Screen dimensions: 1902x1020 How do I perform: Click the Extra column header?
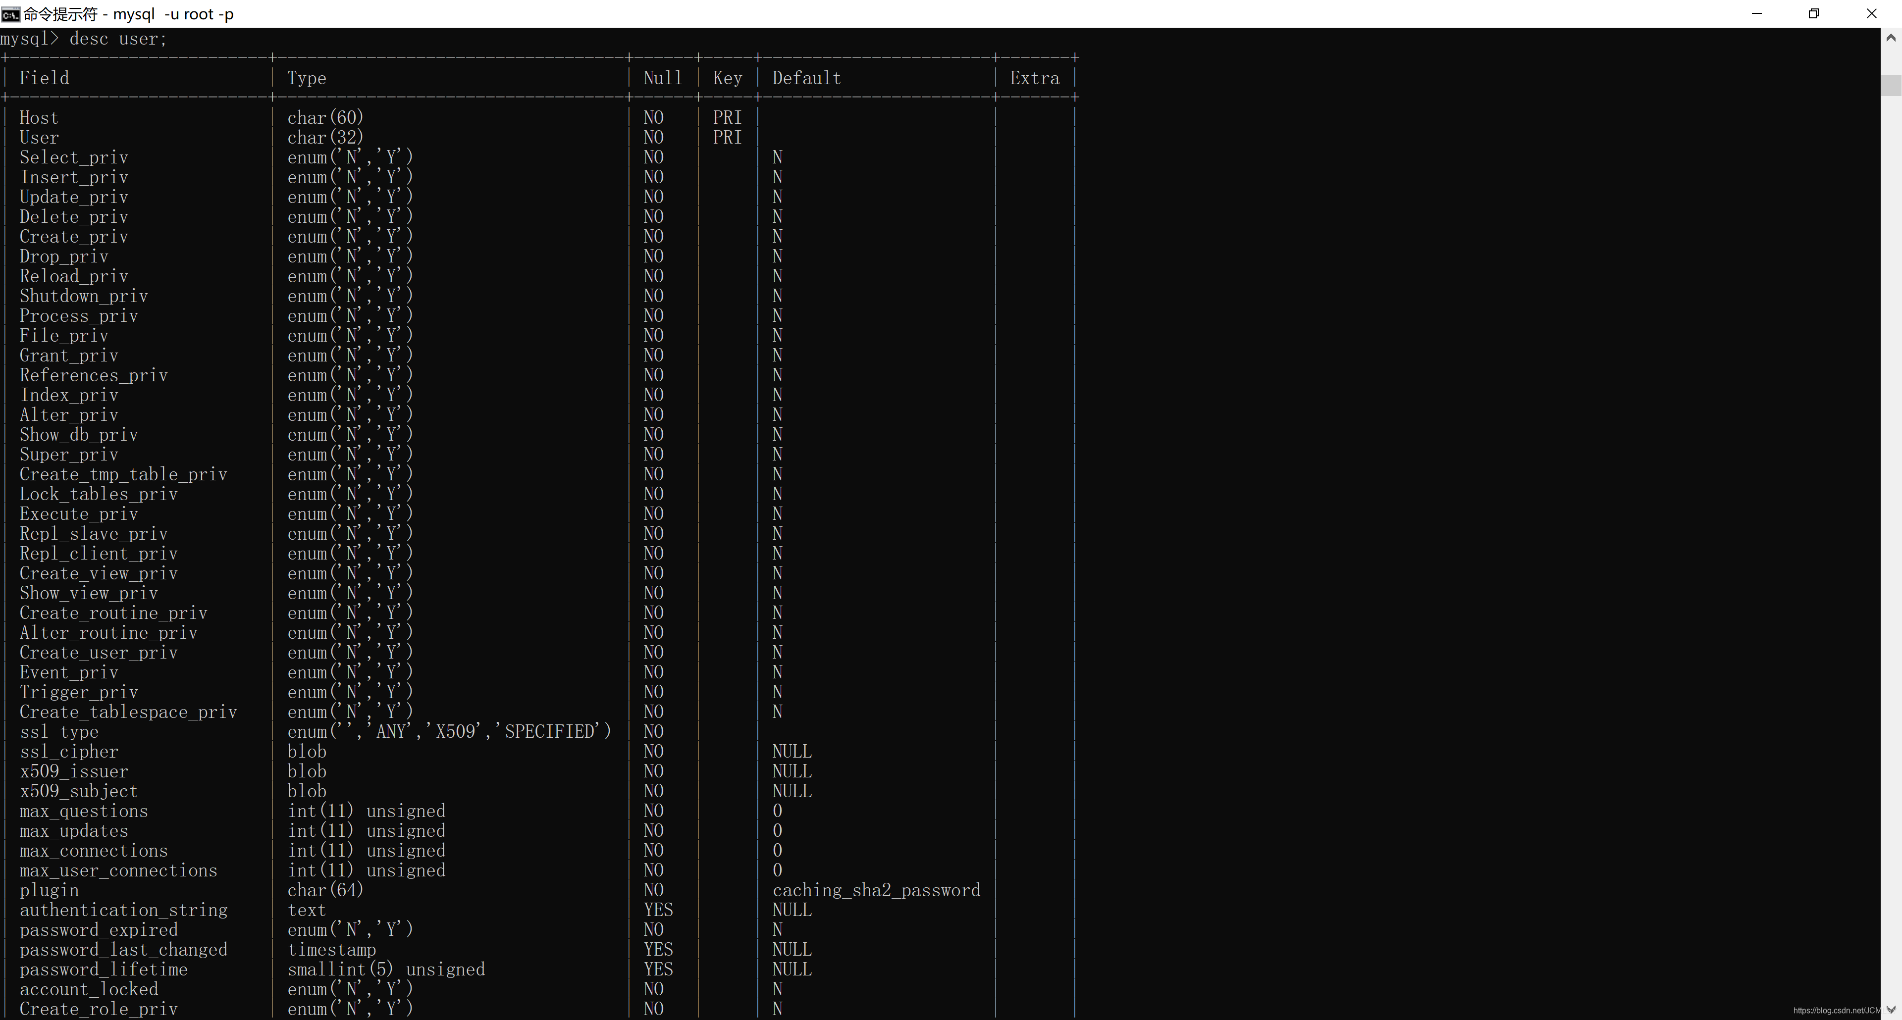tap(1034, 78)
